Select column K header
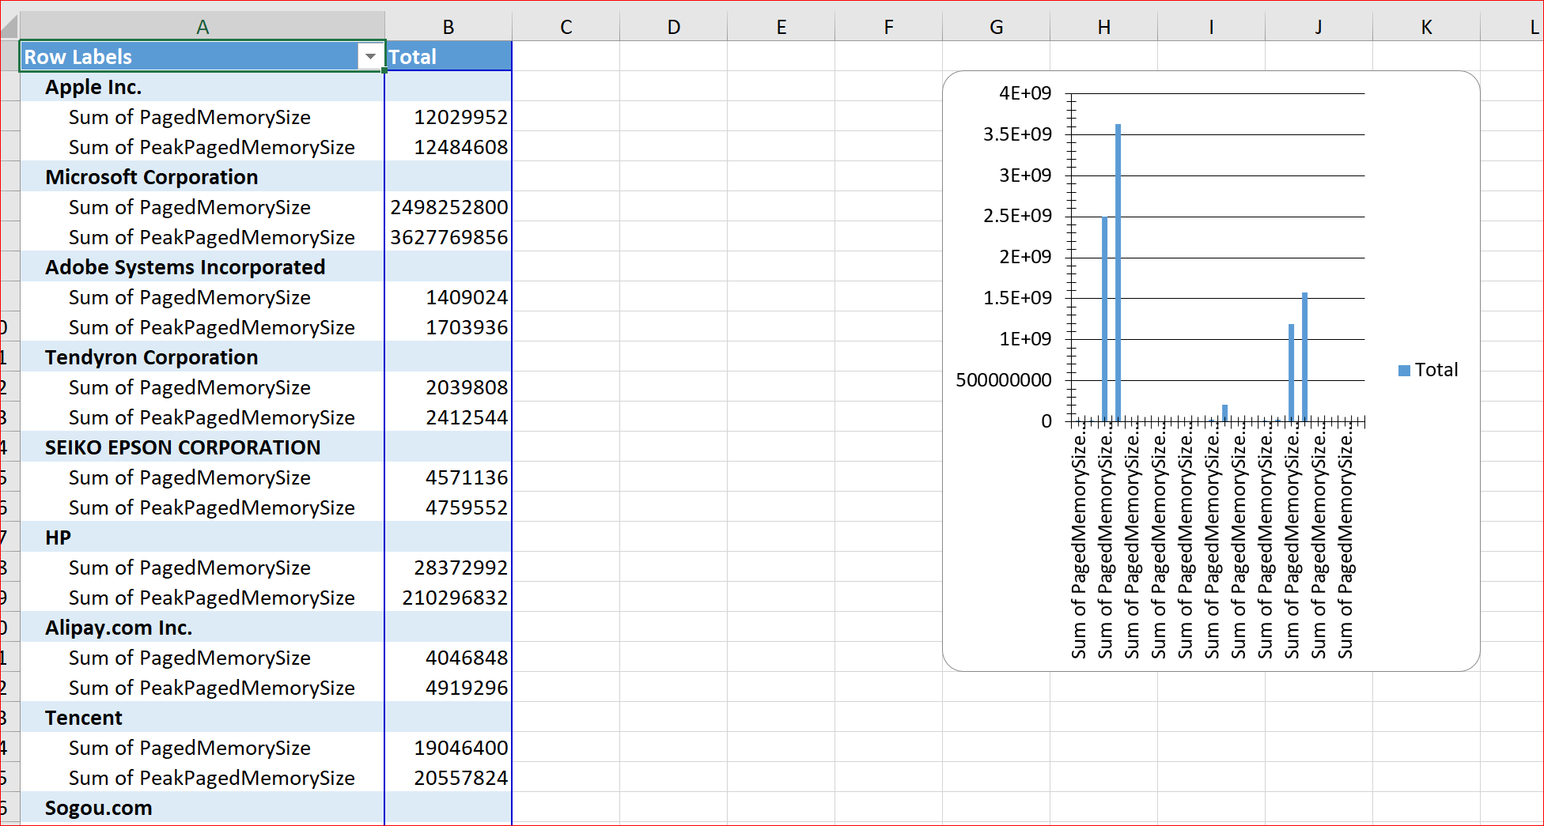The width and height of the screenshot is (1544, 826). click(1427, 27)
